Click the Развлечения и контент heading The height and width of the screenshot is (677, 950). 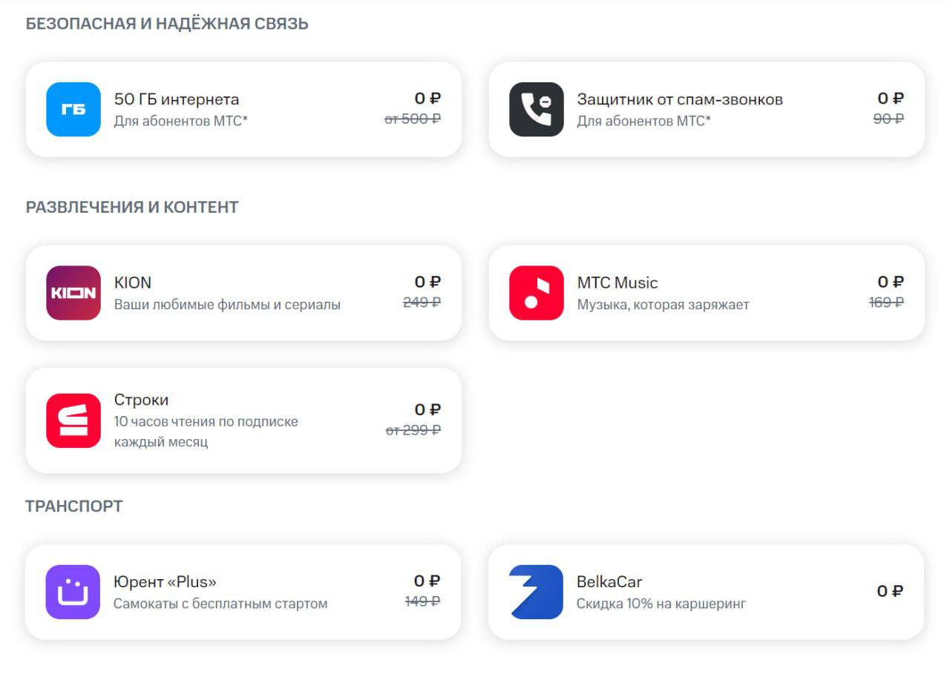pyautogui.click(x=132, y=207)
